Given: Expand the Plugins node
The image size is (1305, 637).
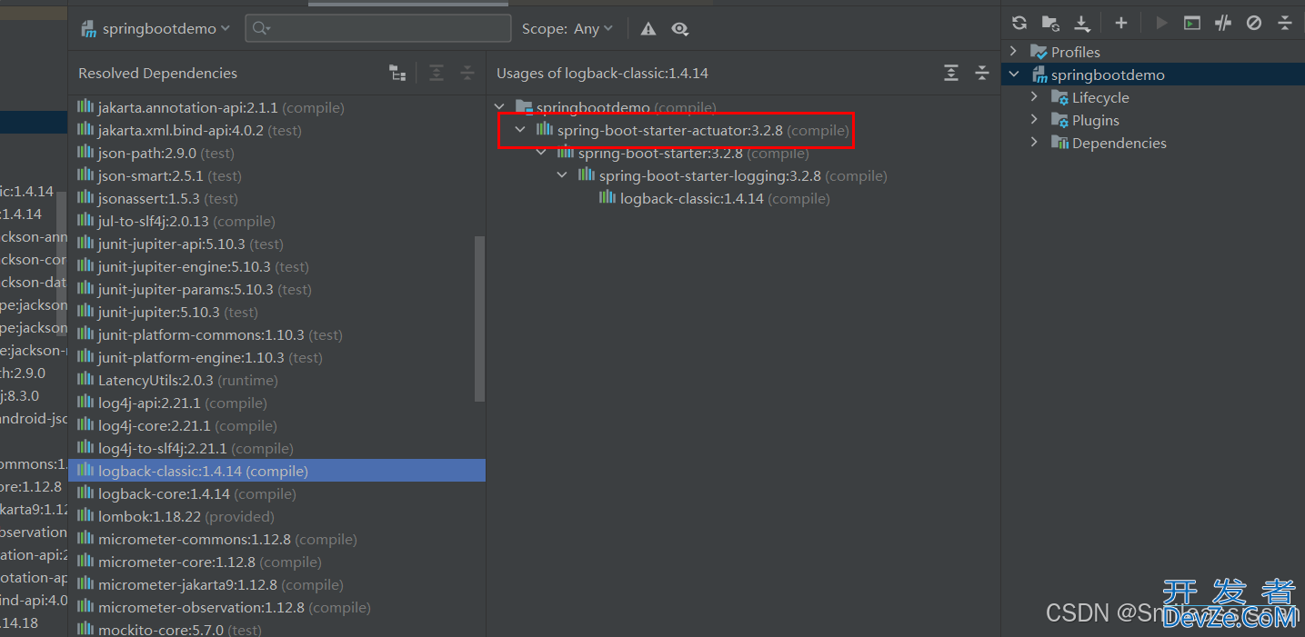Looking at the screenshot, I should click(x=1034, y=120).
